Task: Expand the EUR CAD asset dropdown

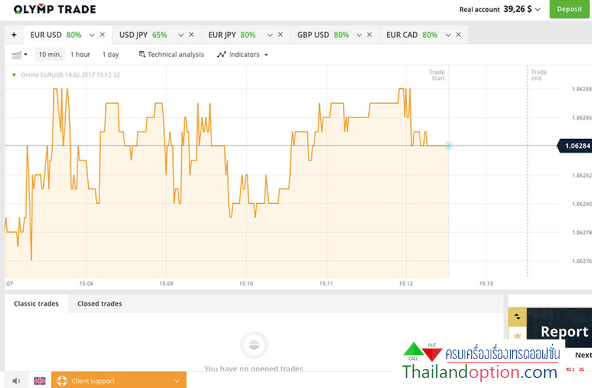Action: click(x=448, y=35)
